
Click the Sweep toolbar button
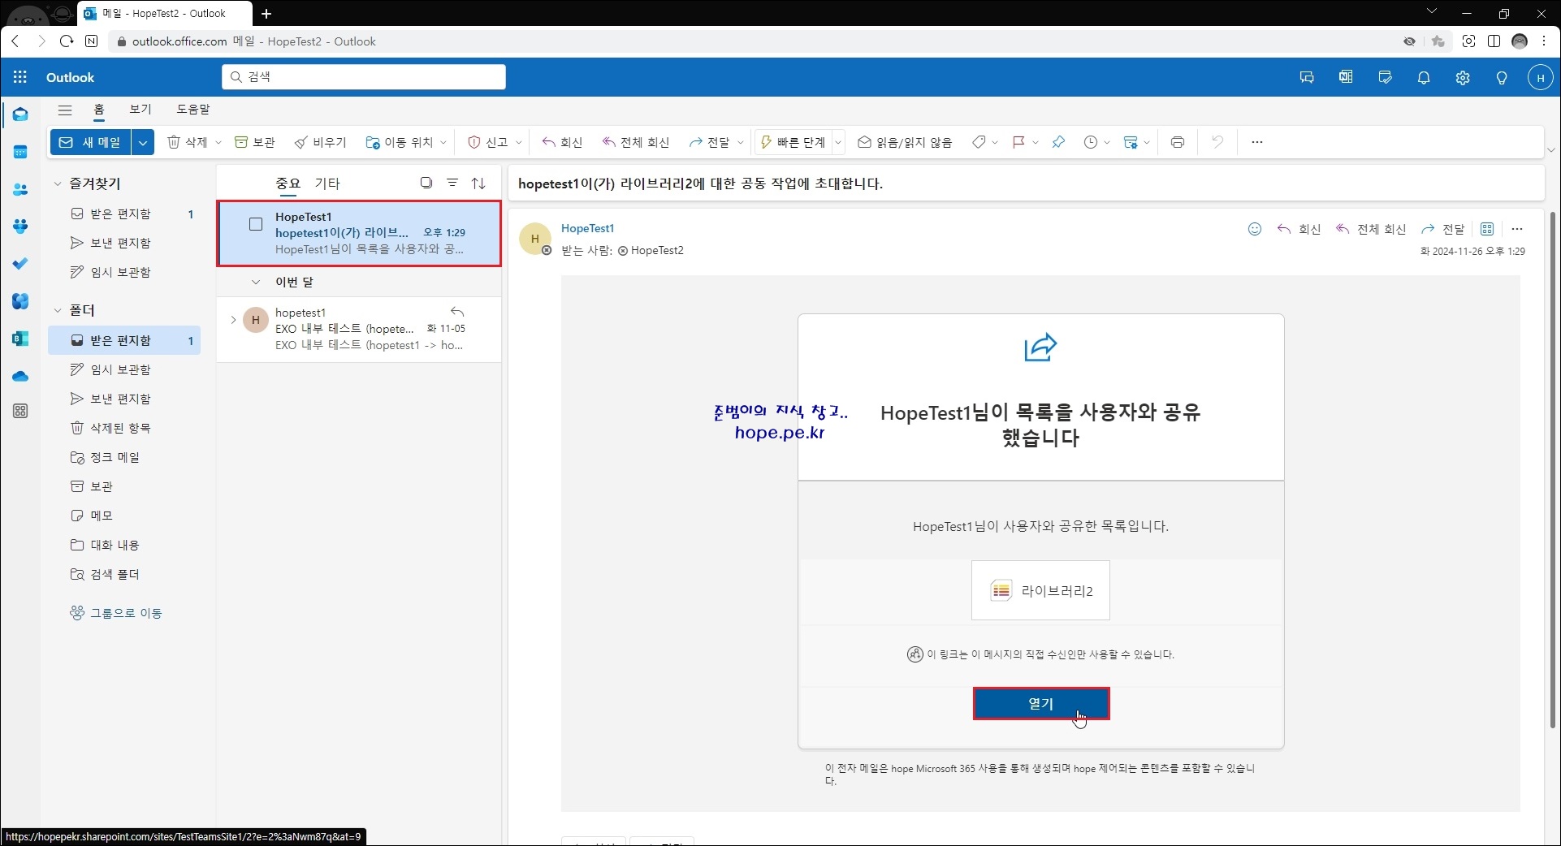click(x=321, y=142)
